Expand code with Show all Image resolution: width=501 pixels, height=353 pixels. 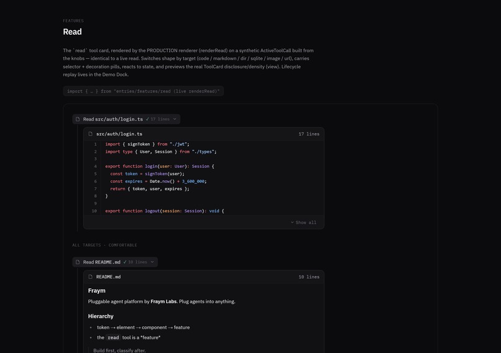tap(303, 222)
